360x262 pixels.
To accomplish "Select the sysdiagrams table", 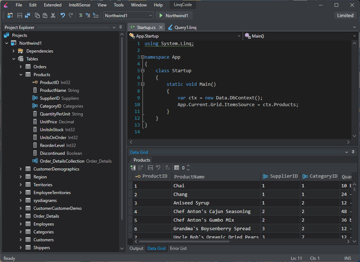I will pyautogui.click(x=45, y=201).
